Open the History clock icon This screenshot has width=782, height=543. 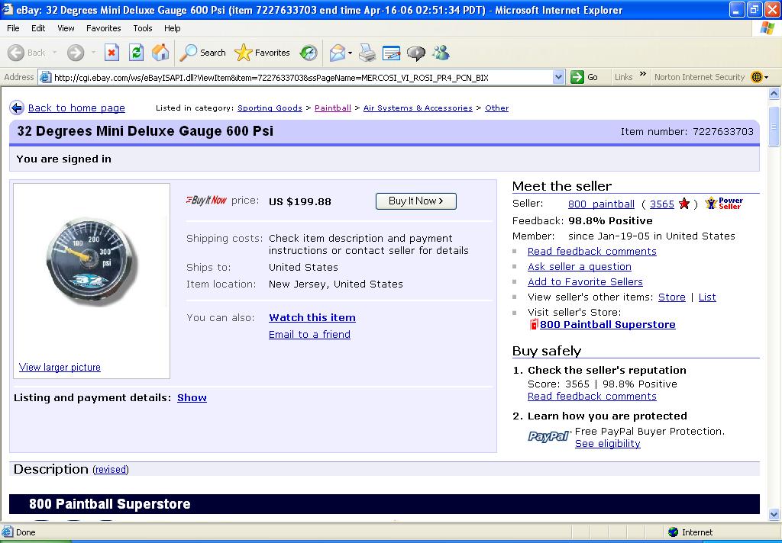click(309, 53)
